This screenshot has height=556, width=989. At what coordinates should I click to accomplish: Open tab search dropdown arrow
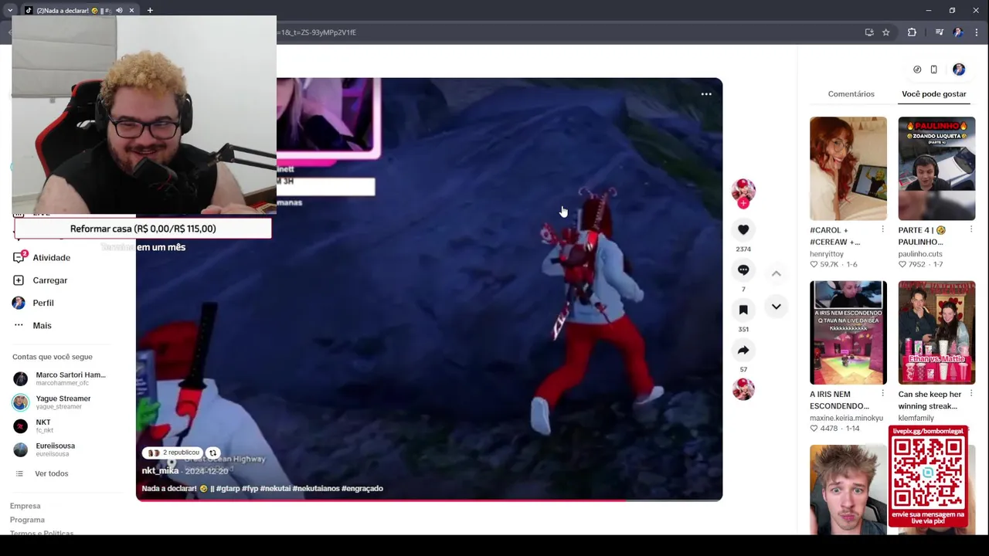(10, 10)
